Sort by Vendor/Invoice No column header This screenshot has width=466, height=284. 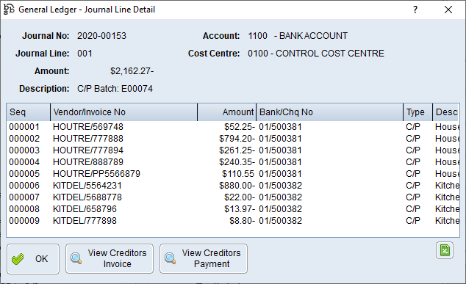point(124,112)
